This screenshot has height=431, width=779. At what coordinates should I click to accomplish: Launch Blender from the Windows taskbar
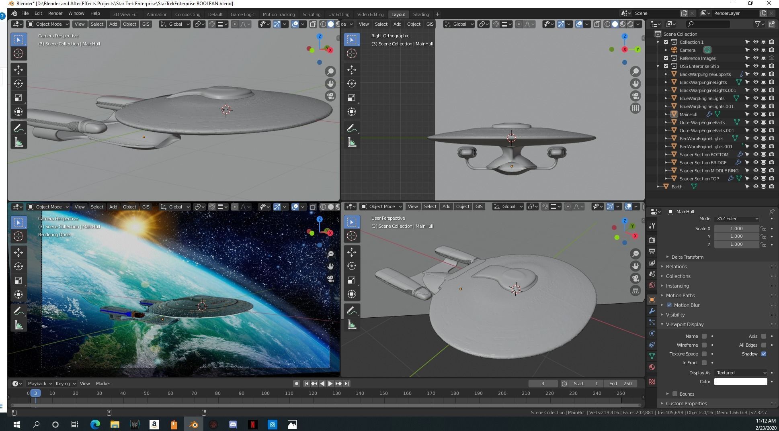193,425
